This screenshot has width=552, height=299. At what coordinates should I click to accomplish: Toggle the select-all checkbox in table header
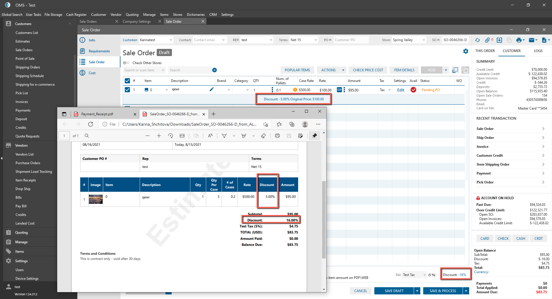(127, 81)
